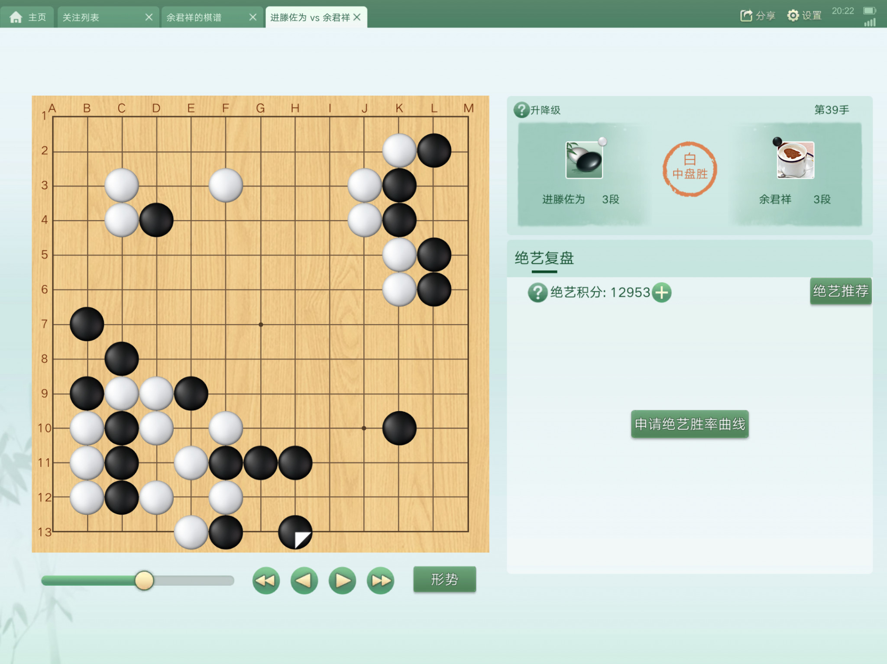Image resolution: width=887 pixels, height=664 pixels.
Task: Step back one move
Action: (x=304, y=580)
